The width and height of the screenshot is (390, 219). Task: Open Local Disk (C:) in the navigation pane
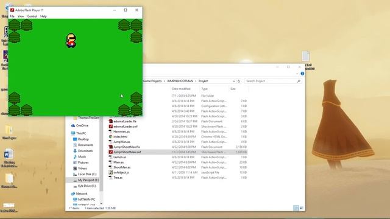point(87,174)
